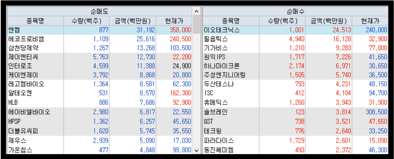The image size is (394, 159).
Task: Sort by 금액(백만원) column in 순매도 table
Action: 133,21
